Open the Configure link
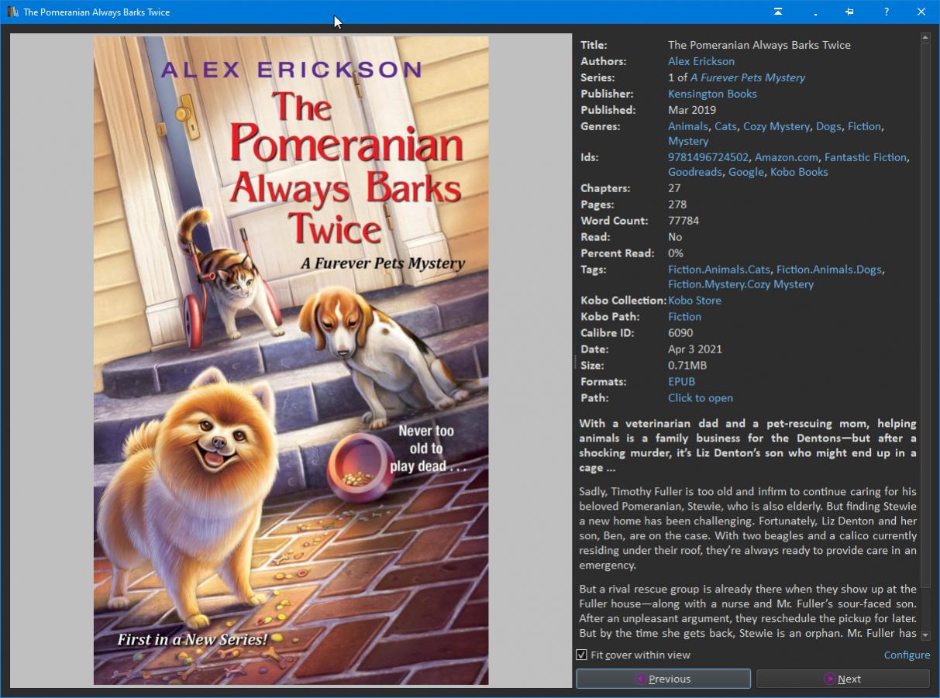Screen dimensions: 940x698 pos(907,655)
